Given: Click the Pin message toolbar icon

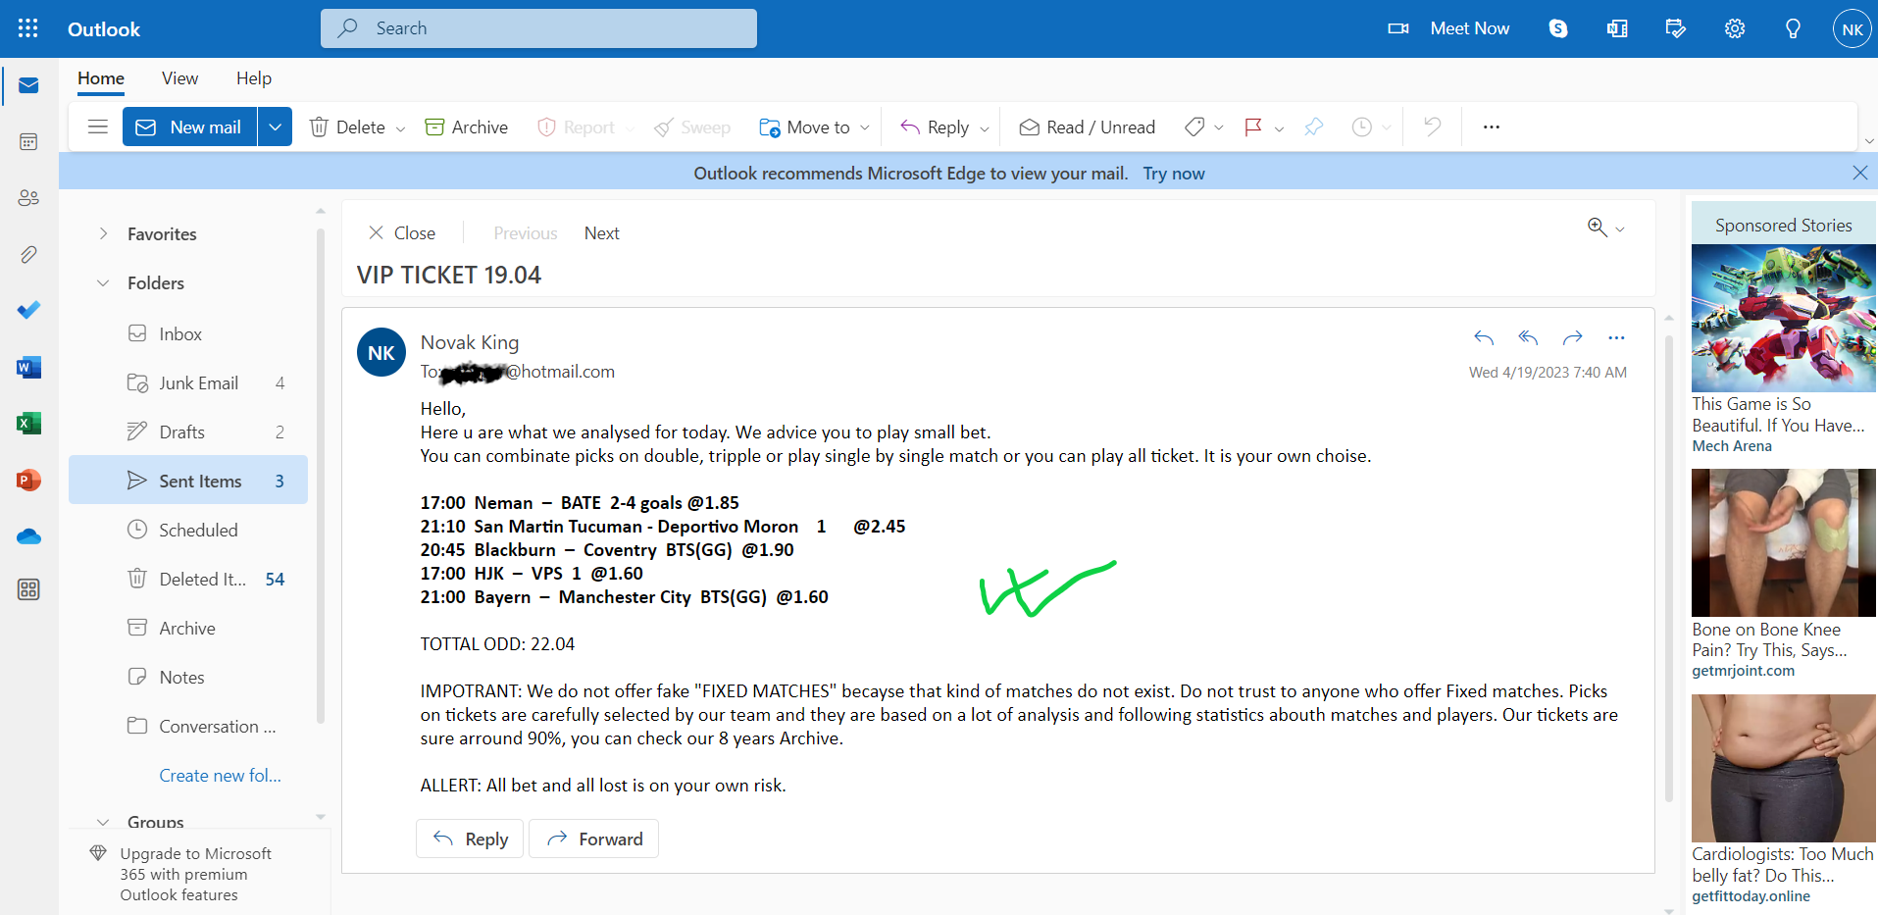Looking at the screenshot, I should pyautogui.click(x=1314, y=127).
